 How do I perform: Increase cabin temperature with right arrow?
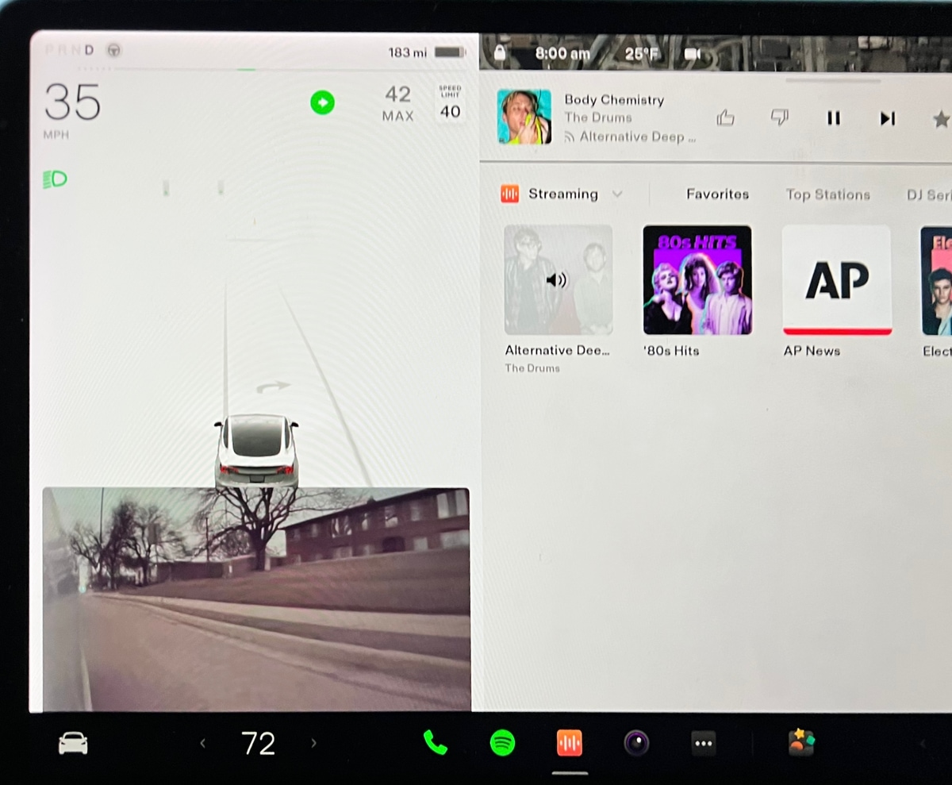coord(313,744)
